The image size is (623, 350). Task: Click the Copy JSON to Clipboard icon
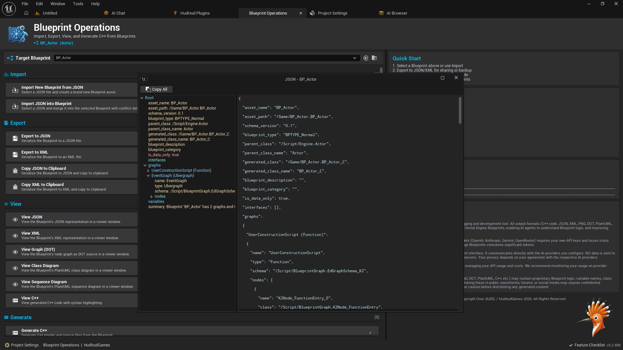[15, 171]
